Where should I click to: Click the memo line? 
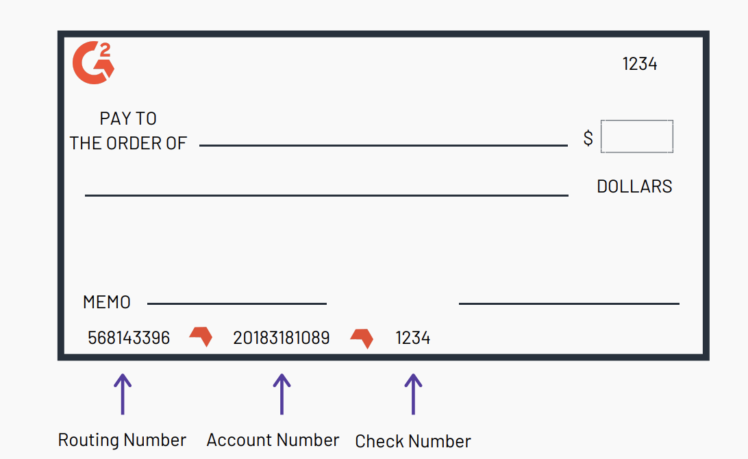(x=236, y=303)
